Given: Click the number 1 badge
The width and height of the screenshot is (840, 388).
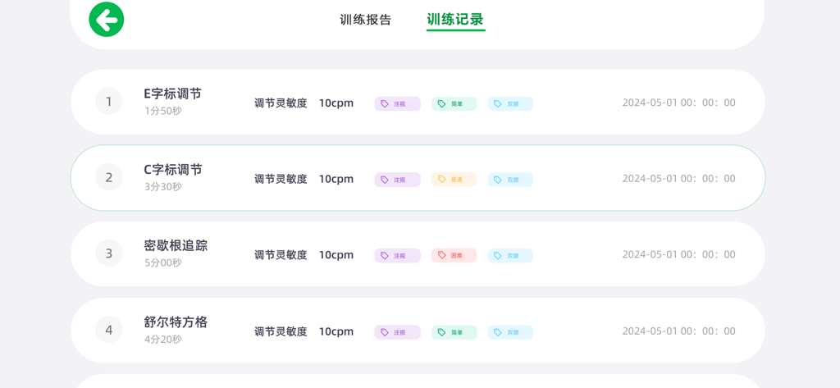Looking at the screenshot, I should click(x=109, y=102).
